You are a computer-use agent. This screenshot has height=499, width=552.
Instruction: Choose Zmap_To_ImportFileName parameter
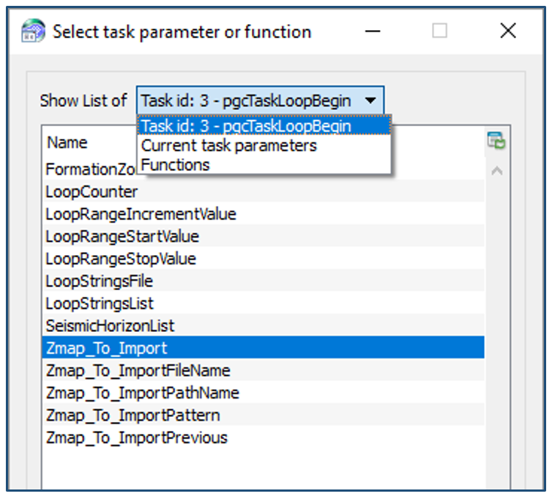[x=138, y=371]
